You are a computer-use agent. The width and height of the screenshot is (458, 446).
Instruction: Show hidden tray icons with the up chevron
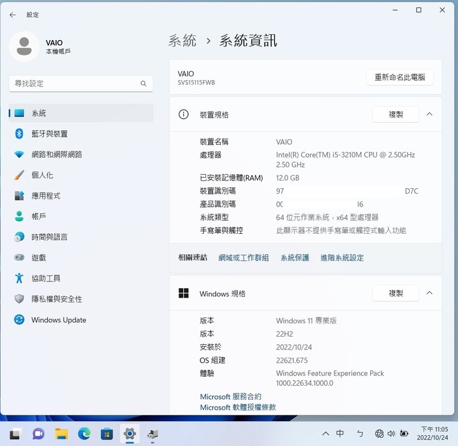pyautogui.click(x=326, y=434)
